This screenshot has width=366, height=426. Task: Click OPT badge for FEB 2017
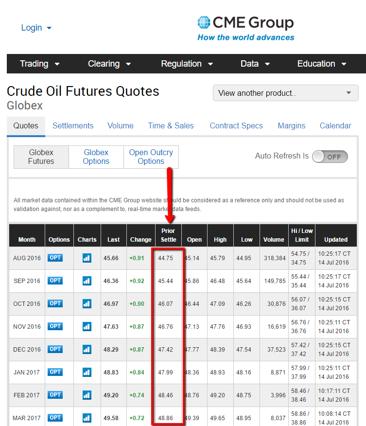click(x=55, y=394)
